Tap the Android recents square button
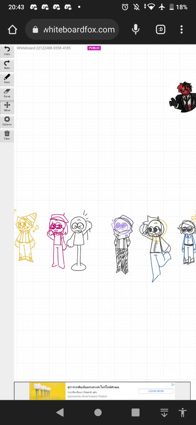The height and width of the screenshot is (425, 196). [136, 412]
